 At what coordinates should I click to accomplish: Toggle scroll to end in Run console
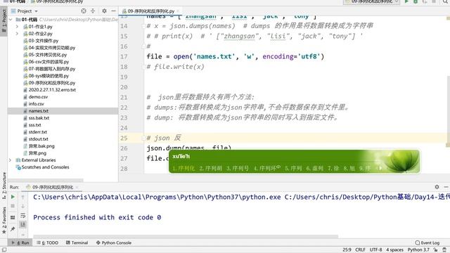23,224
